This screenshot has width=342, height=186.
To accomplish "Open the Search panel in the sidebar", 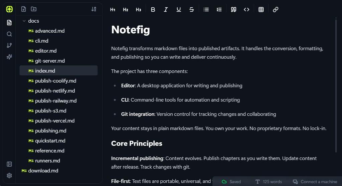I will (9, 34).
